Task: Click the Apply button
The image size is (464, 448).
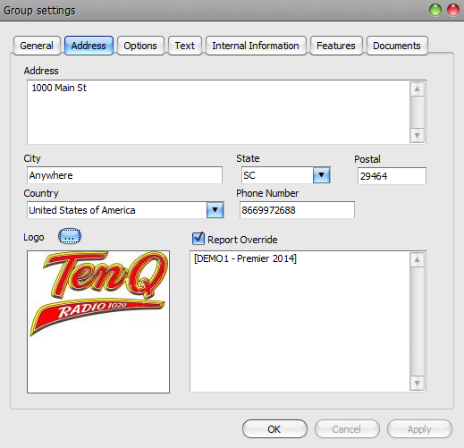Action: tap(419, 429)
